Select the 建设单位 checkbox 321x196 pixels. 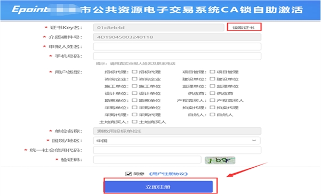point(213,79)
